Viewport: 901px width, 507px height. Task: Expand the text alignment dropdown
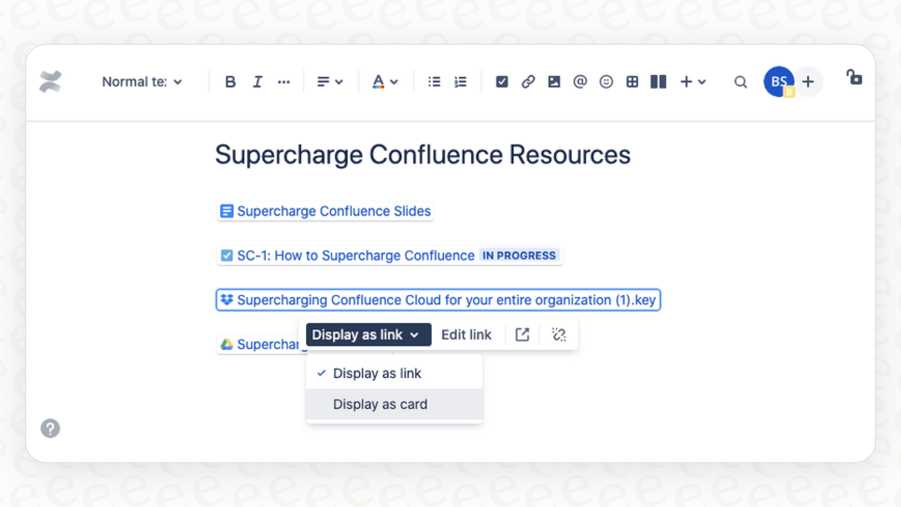coord(329,82)
